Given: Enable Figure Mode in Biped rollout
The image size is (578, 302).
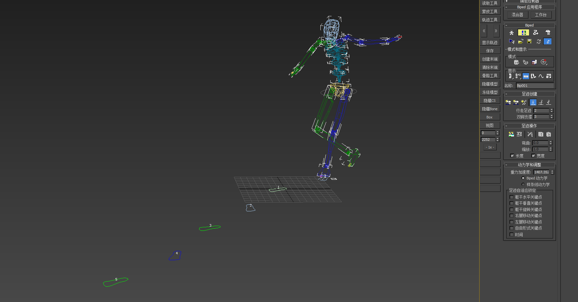Looking at the screenshot, I should (x=511, y=33).
